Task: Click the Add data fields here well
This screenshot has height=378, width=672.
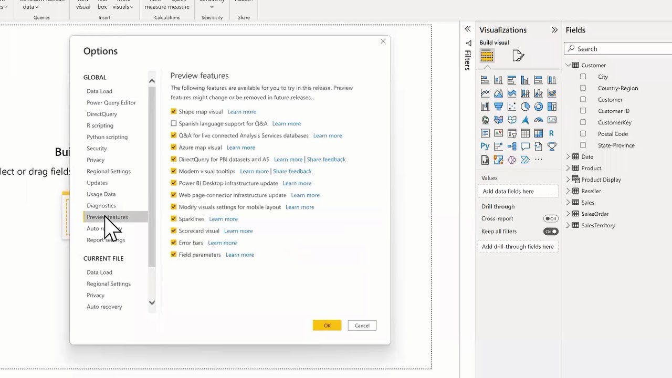Action: point(518,191)
